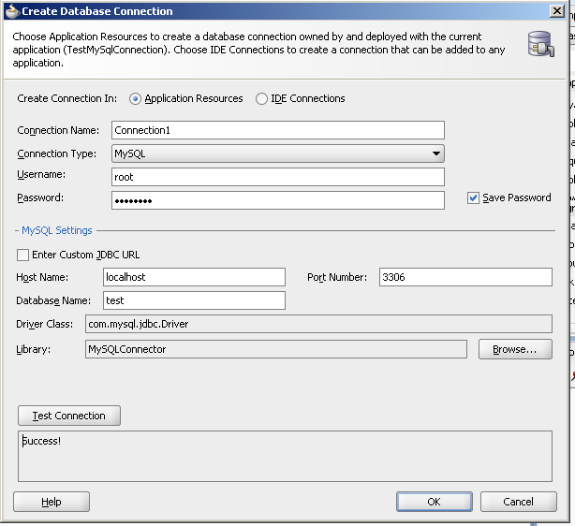
Task: Focus the Password input field
Action: pos(277,200)
